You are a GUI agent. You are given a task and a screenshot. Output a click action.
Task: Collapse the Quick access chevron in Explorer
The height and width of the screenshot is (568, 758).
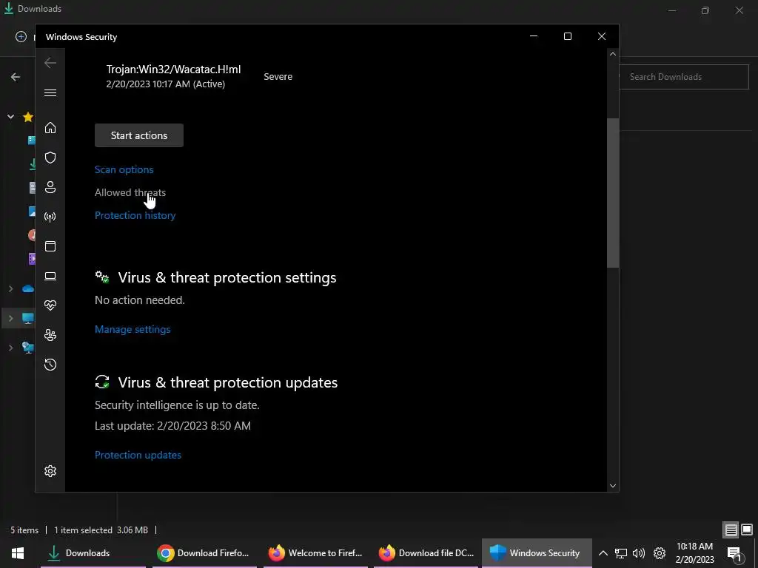(x=10, y=116)
